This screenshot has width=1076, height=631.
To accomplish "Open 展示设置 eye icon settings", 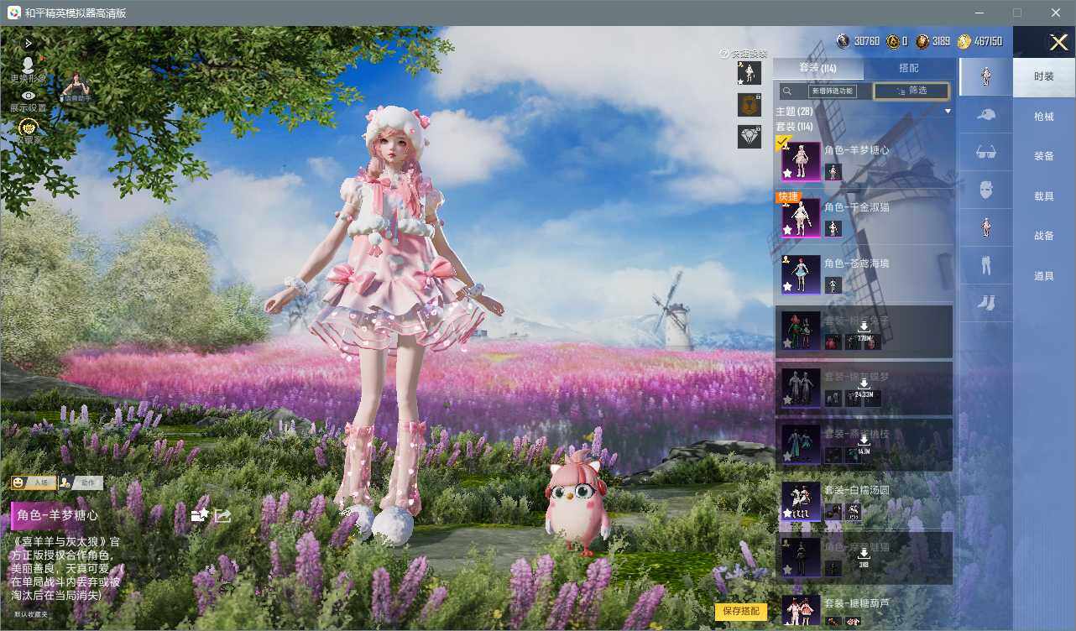I will (29, 96).
